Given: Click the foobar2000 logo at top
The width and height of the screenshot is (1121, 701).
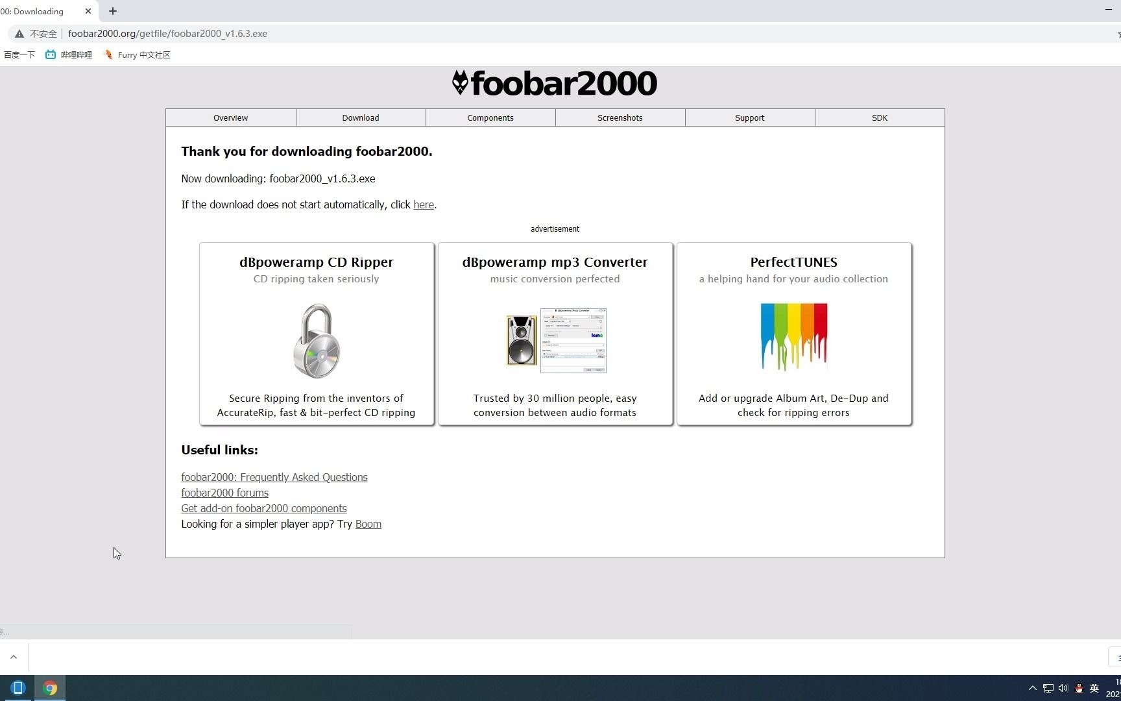Looking at the screenshot, I should click(x=555, y=83).
